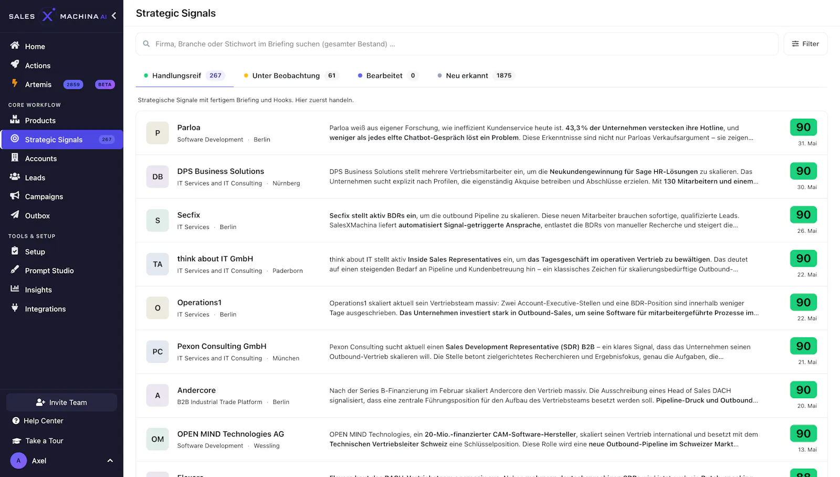This screenshot has height=477, width=840.
Task: Click the Outbox paper plane icon
Action: [x=15, y=215]
